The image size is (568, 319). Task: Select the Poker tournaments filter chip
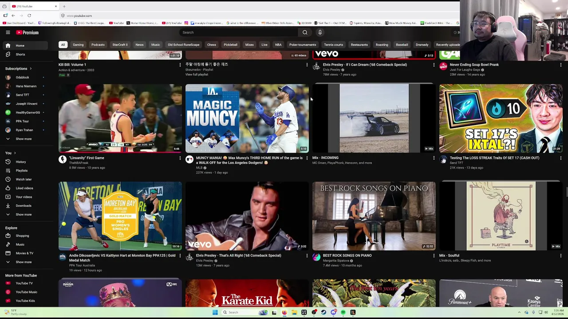303,45
